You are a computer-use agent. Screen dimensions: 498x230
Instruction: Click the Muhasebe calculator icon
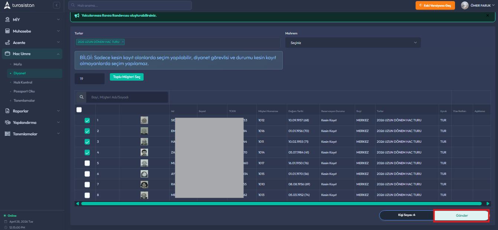click(7, 31)
